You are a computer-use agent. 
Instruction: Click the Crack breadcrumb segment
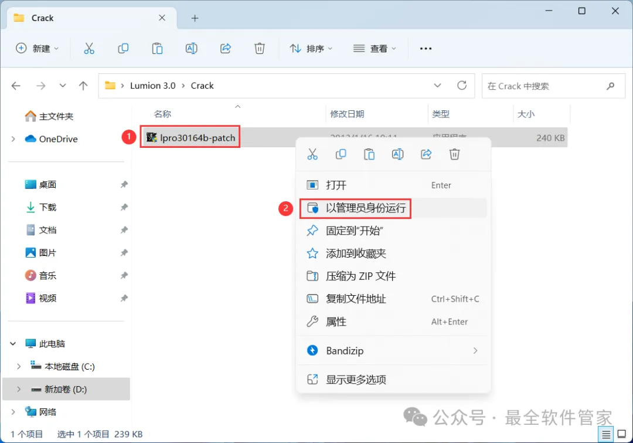(202, 86)
